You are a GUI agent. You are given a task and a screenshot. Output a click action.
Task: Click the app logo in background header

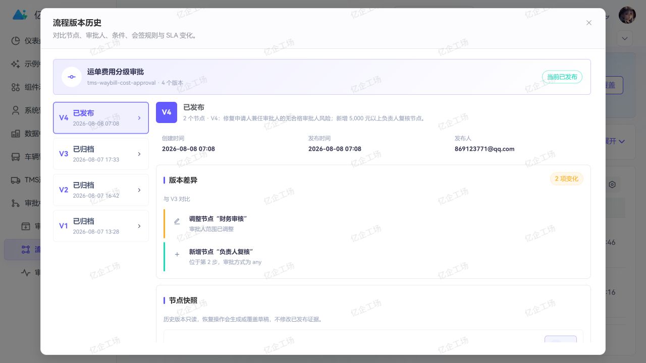20,15
